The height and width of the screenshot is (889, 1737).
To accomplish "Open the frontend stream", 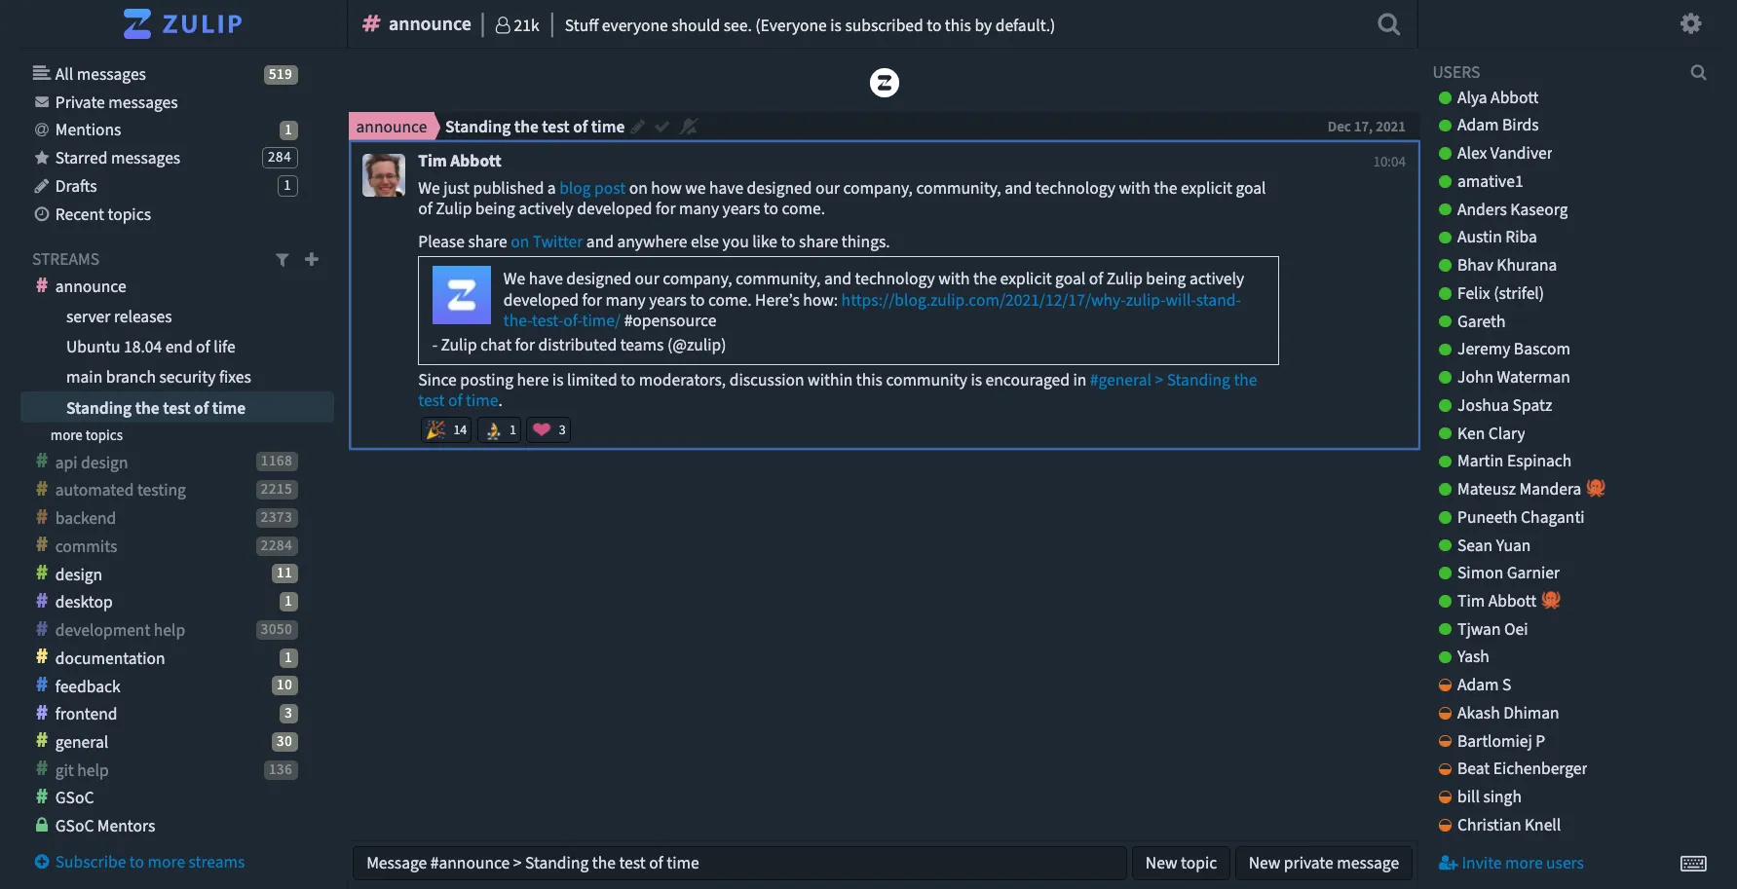I will (86, 714).
